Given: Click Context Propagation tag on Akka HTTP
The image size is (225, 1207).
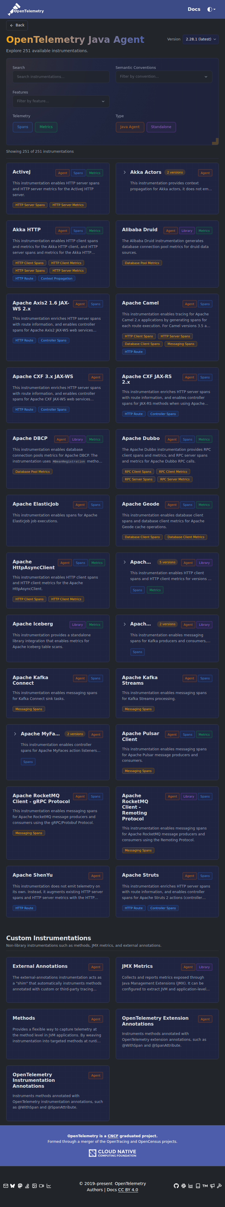Looking at the screenshot, I should (57, 278).
